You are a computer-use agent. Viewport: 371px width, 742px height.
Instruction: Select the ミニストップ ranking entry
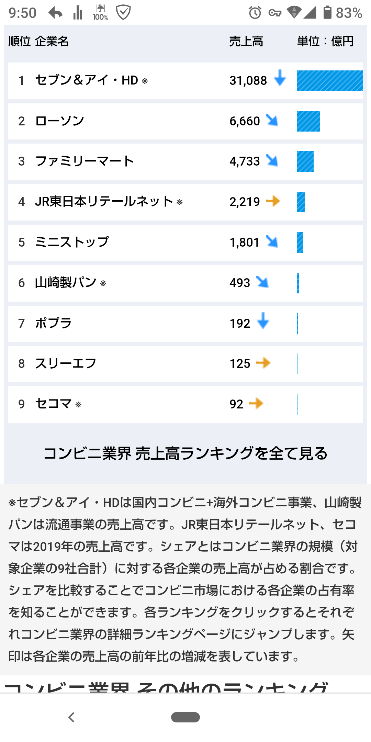tap(185, 243)
